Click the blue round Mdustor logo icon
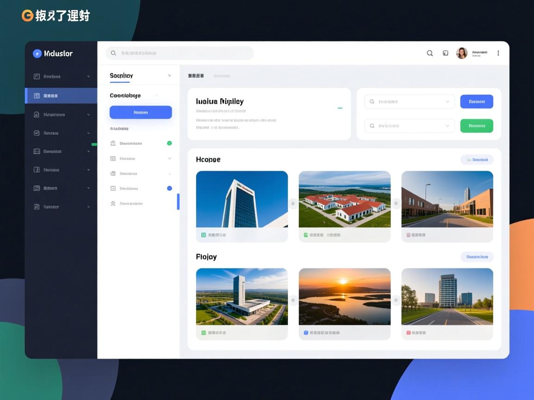 point(37,54)
